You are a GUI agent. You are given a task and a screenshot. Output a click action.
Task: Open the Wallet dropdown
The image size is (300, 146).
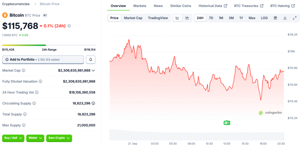35,138
